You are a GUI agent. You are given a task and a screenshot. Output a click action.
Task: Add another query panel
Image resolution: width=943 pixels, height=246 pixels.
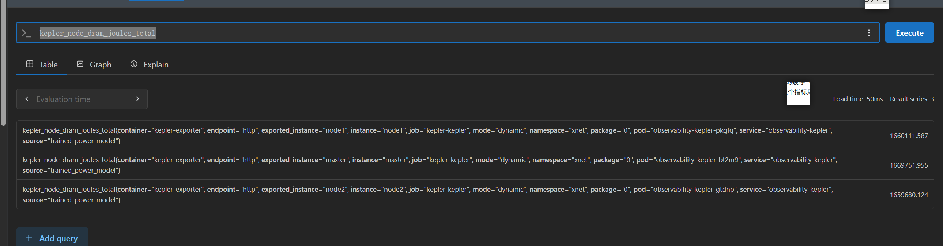52,237
